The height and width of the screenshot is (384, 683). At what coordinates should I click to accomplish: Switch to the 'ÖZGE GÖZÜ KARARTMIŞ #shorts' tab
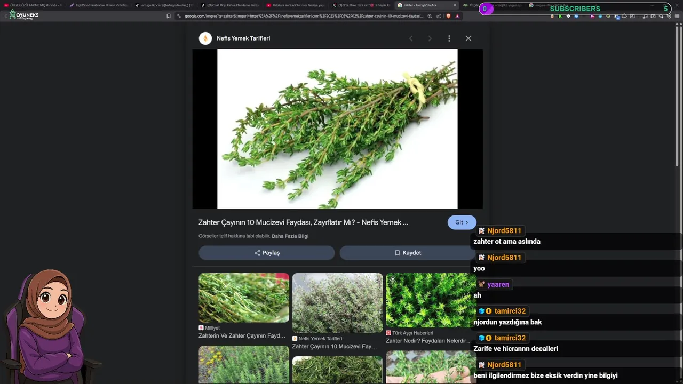point(34,5)
